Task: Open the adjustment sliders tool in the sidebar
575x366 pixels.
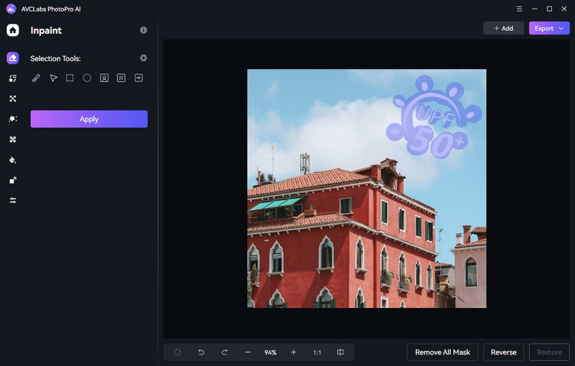Action: click(x=13, y=200)
